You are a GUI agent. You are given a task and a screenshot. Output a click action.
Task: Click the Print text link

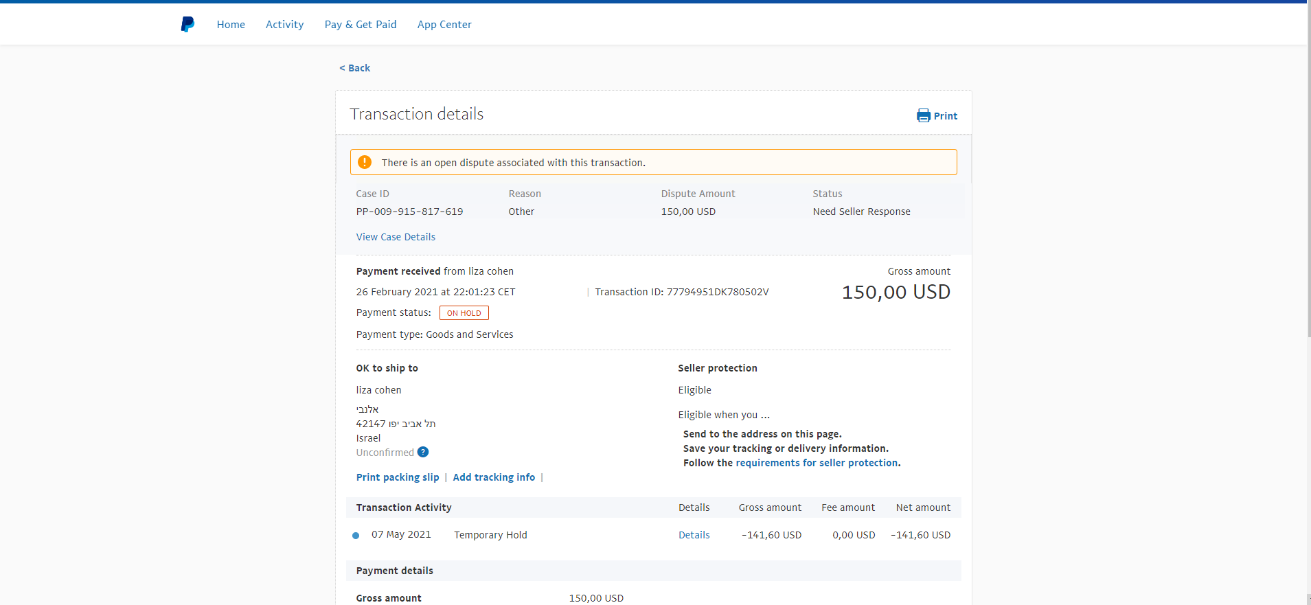tap(945, 116)
